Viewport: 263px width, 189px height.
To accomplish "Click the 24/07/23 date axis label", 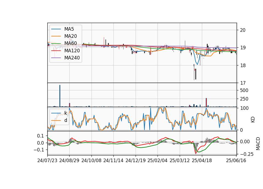I will tap(47, 161).
